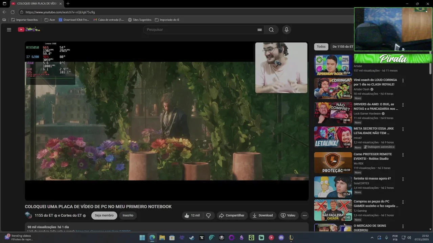Open File Explorer from taskbar
The image size is (433, 243).
[162, 238]
